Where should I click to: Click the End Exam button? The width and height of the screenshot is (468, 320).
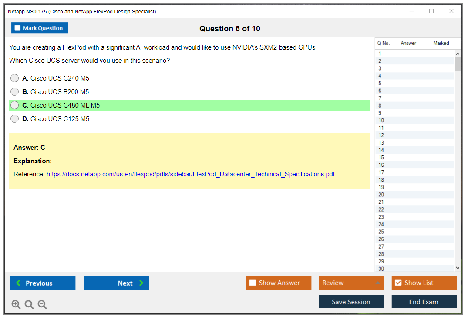pos(424,302)
